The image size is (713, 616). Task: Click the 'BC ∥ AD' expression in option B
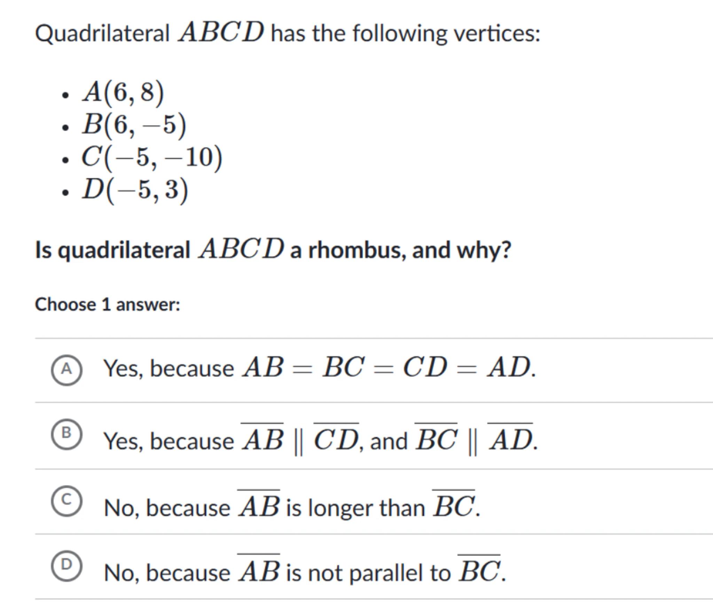pos(474,440)
